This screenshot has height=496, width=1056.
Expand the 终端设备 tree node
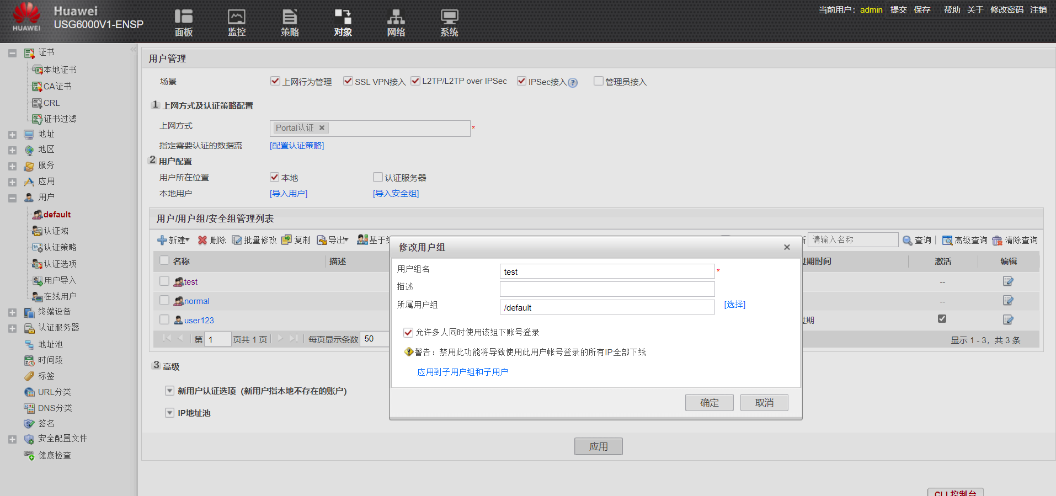12,312
